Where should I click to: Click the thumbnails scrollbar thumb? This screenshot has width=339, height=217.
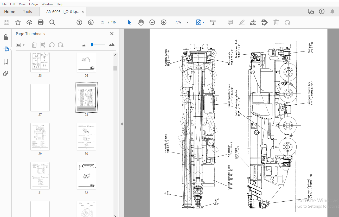pos(116,68)
